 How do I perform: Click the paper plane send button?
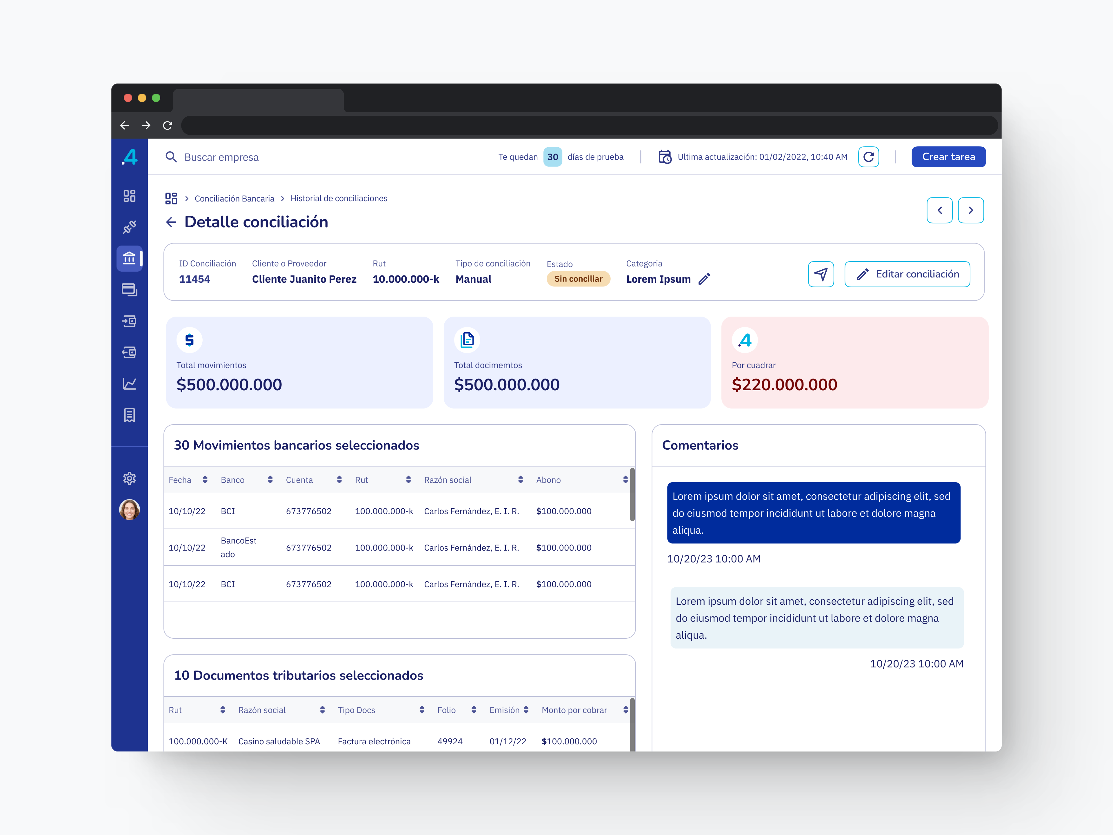coord(821,274)
